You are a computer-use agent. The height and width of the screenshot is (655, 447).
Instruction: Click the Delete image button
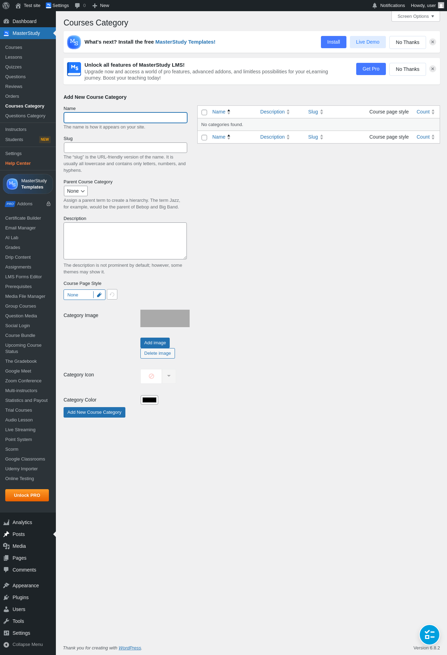(157, 353)
